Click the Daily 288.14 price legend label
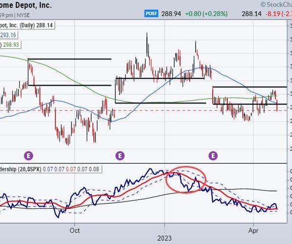The height and width of the screenshot is (244, 292). tap(26, 25)
